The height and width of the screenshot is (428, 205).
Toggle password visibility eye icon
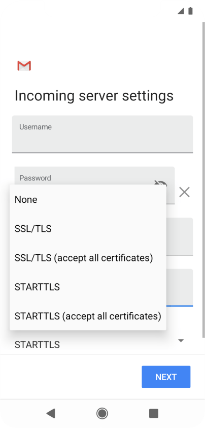coord(160,183)
